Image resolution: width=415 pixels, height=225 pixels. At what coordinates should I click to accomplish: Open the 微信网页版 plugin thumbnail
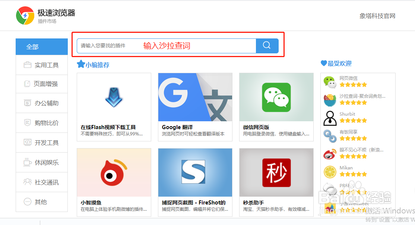276,97
